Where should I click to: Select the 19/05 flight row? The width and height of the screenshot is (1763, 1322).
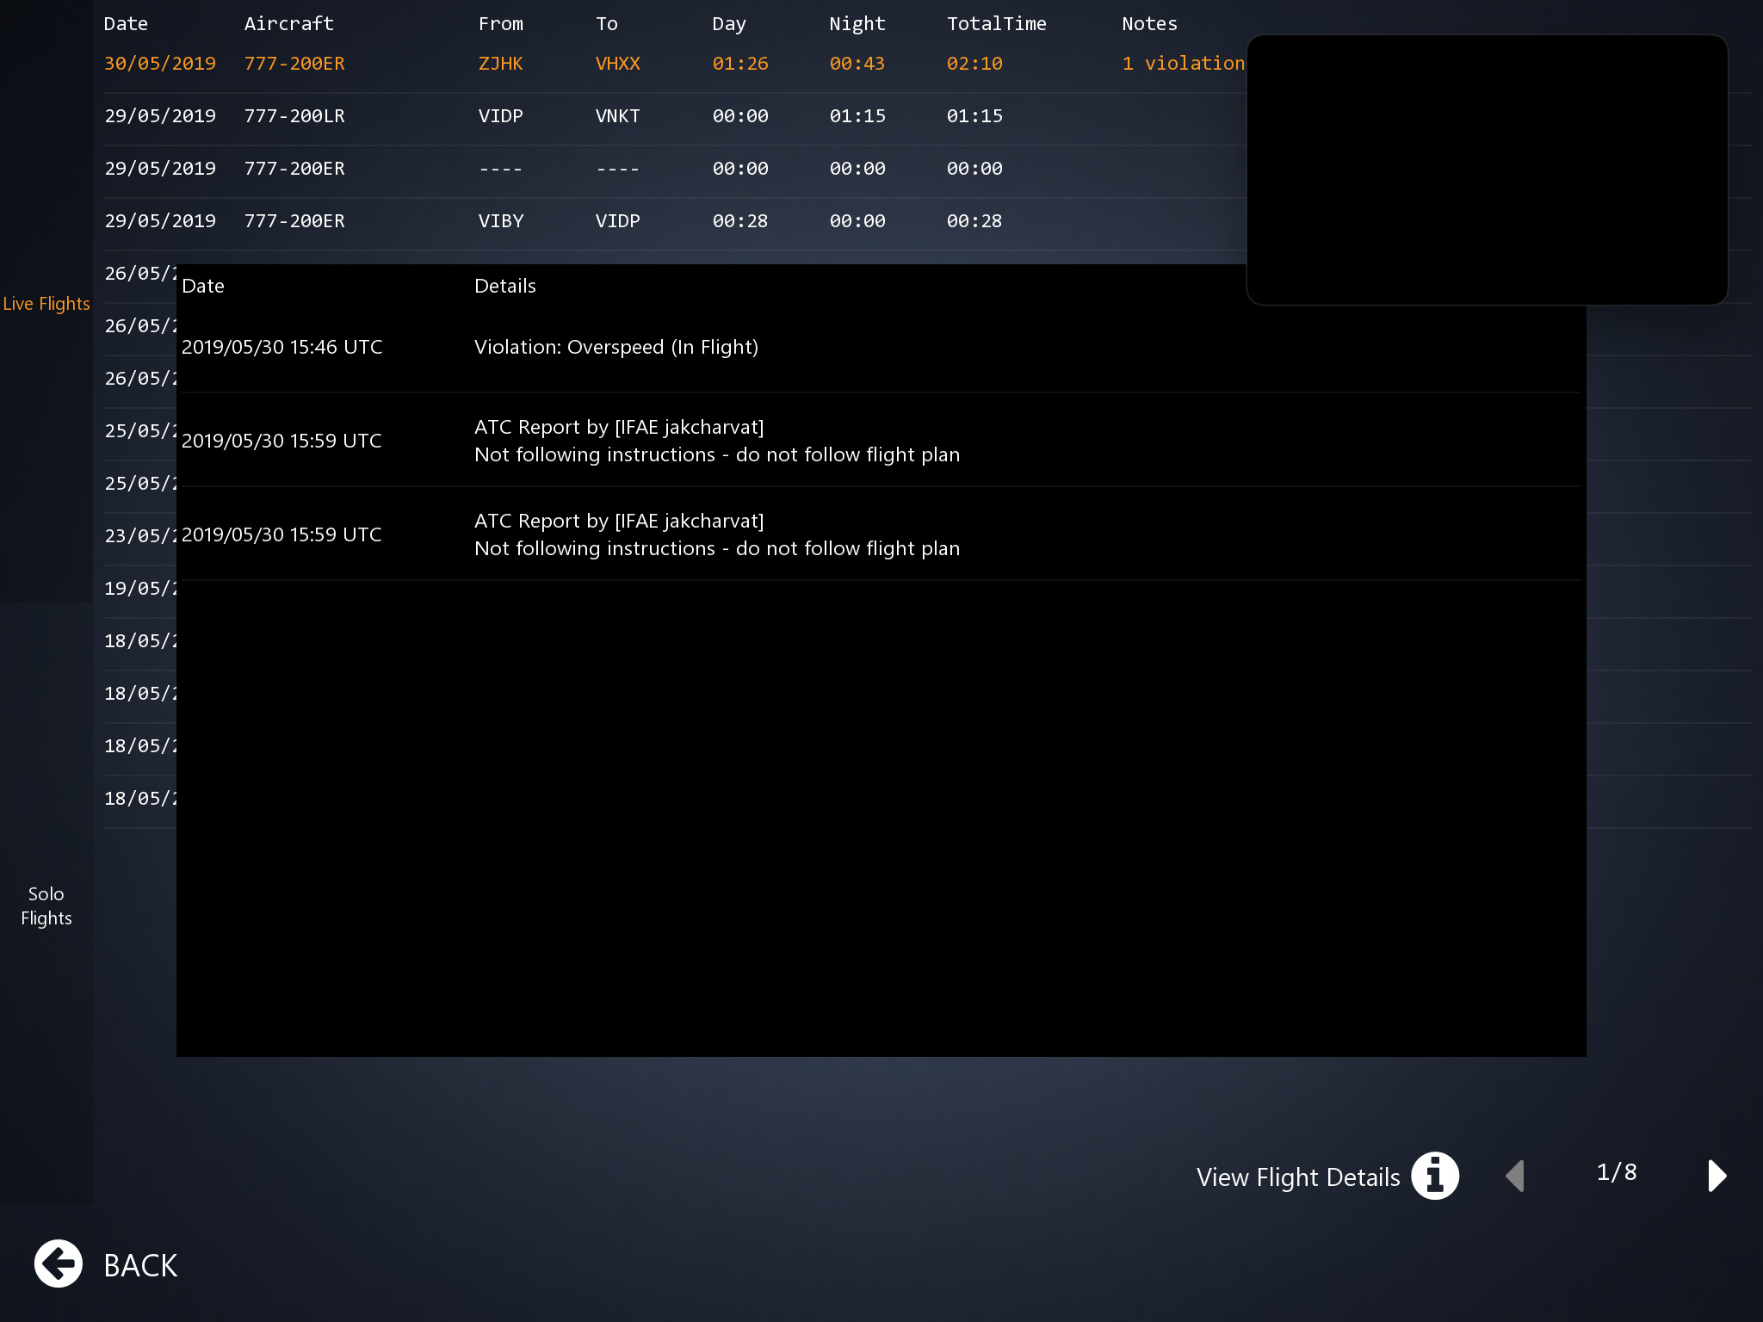point(139,589)
